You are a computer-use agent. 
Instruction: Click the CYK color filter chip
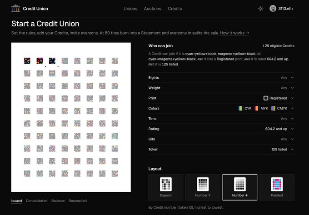245,108
